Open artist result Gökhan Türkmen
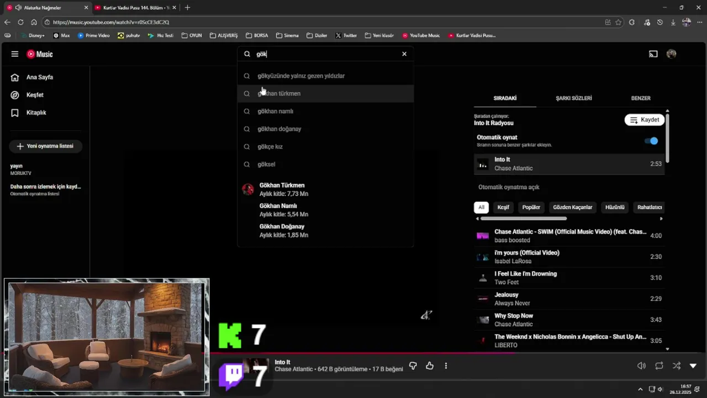 326,190
